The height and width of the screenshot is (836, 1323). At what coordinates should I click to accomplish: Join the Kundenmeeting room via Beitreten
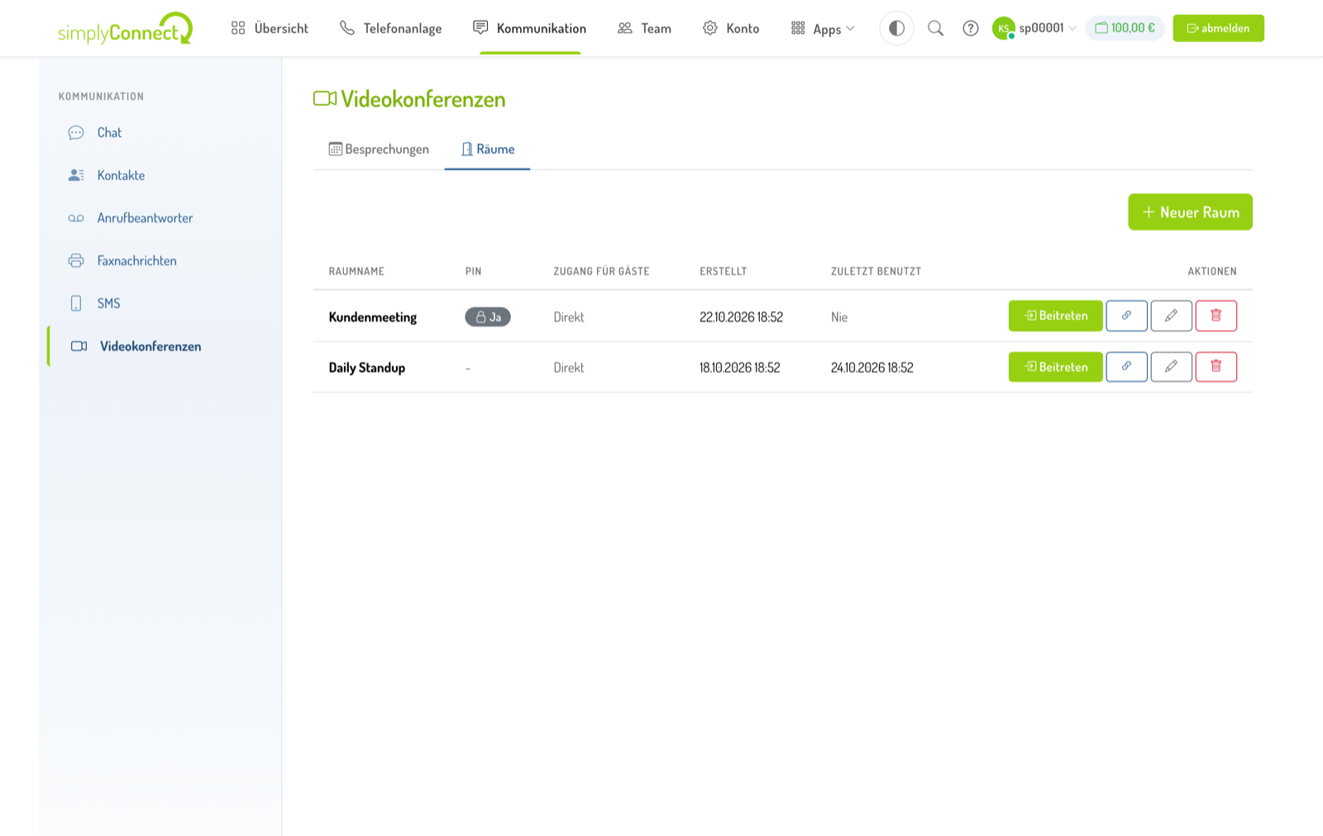[1055, 316]
